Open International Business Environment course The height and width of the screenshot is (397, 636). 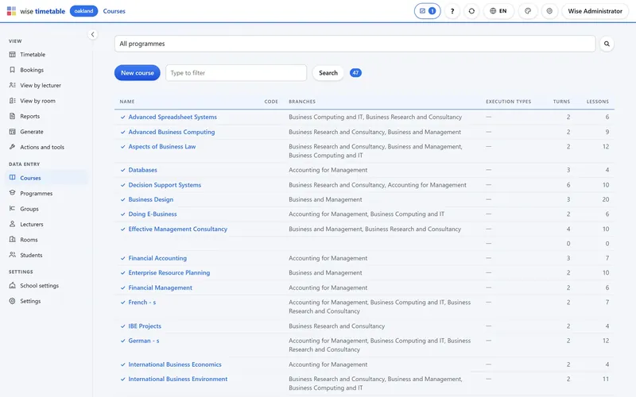[177, 379]
